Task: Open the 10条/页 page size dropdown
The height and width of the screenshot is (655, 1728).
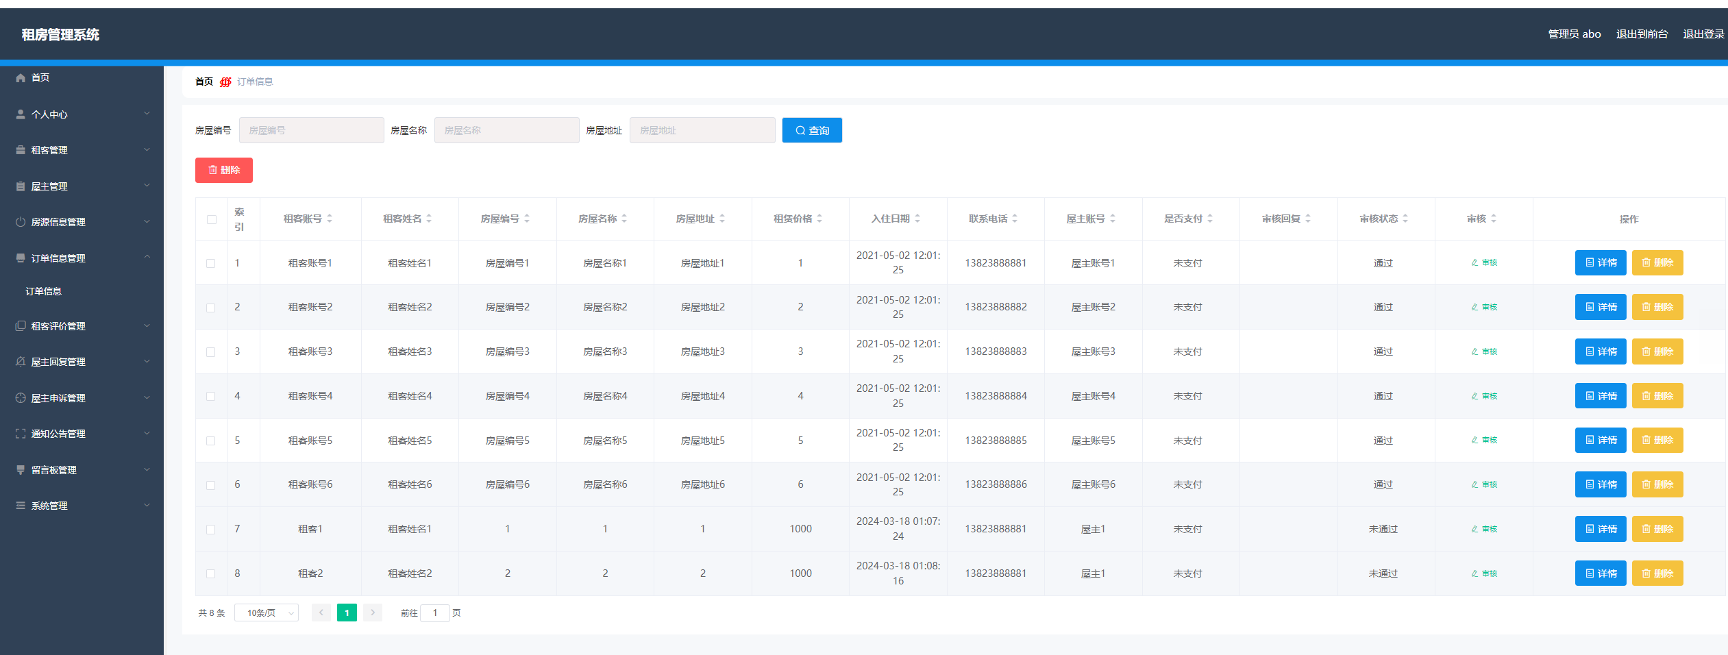Action: 267,613
